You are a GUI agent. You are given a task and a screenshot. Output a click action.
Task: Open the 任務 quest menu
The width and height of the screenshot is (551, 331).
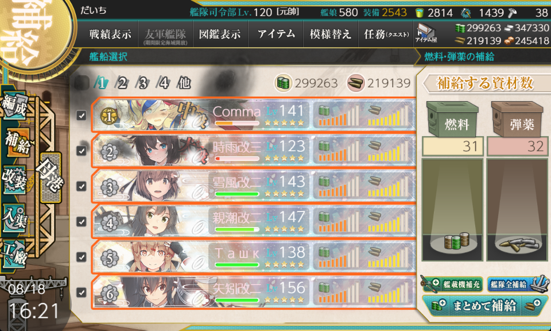(386, 34)
